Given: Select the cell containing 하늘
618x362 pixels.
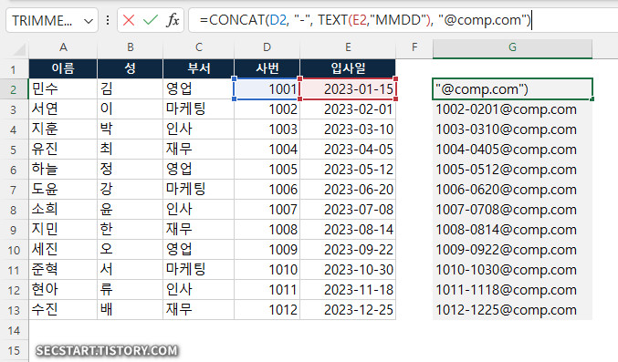Looking at the screenshot, I should [x=63, y=170].
